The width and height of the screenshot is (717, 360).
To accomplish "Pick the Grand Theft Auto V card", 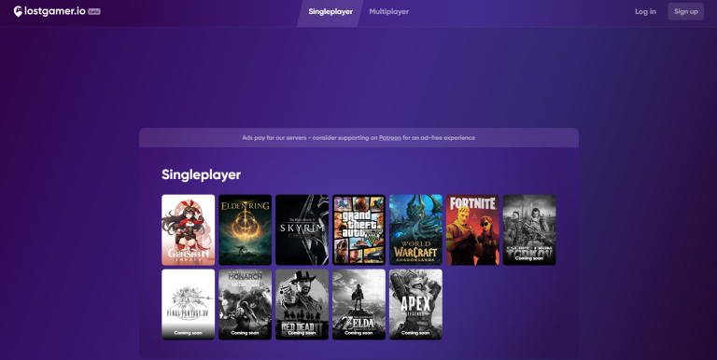I will click(x=358, y=229).
